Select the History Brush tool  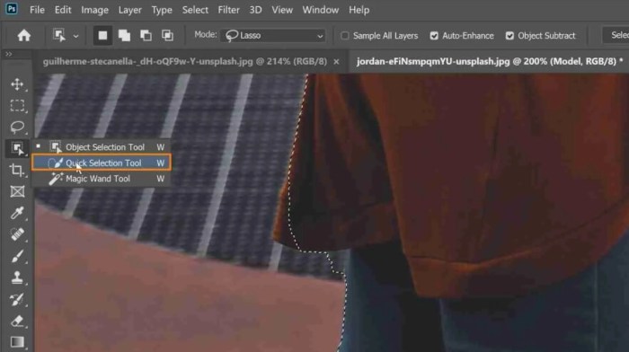click(17, 299)
